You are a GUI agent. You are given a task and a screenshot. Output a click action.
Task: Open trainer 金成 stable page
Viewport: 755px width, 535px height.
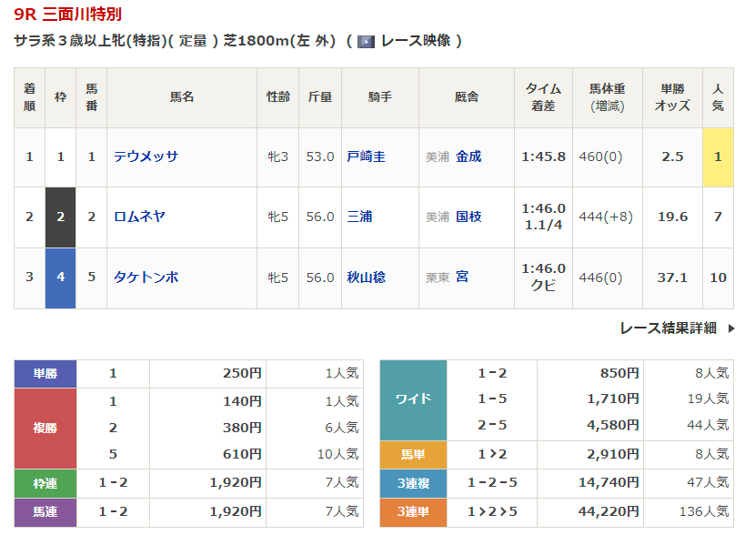coord(468,156)
